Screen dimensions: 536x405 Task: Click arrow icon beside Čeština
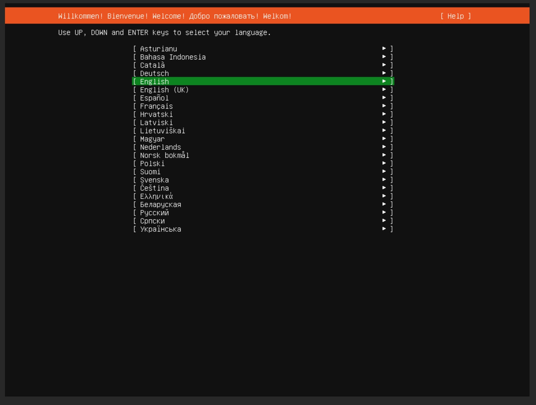tap(384, 188)
